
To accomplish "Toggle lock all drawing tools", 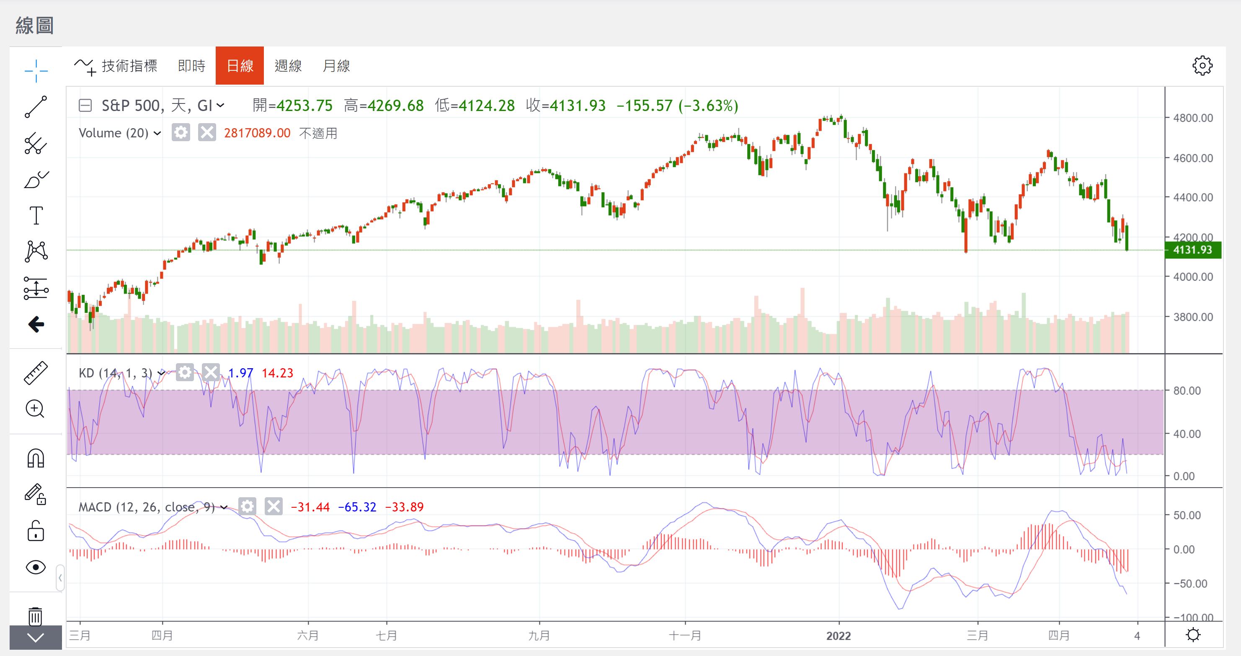I will 36,531.
